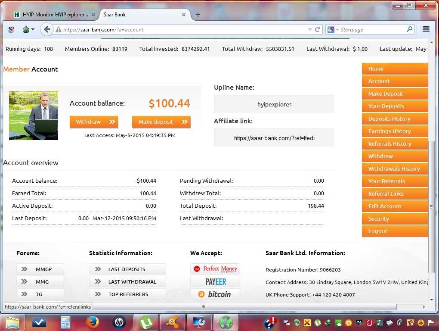Image resolution: width=439 pixels, height=331 pixels.
Task: Open the Firefox hamburger menu
Action: coord(426,30)
